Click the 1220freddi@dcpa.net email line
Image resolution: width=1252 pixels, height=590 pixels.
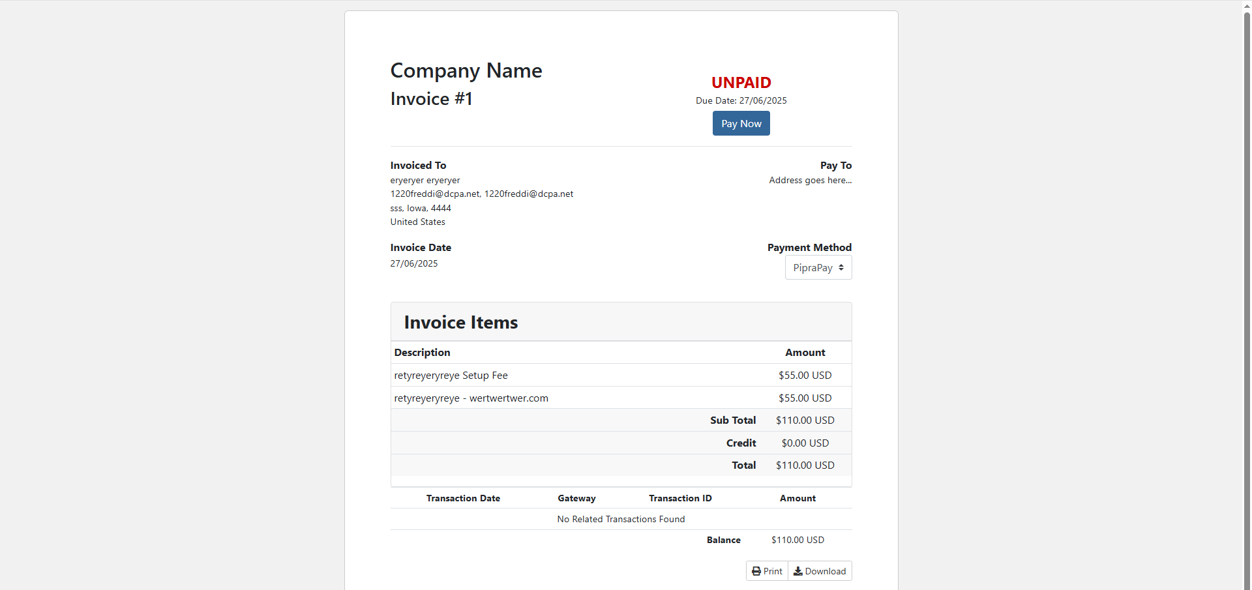click(482, 194)
